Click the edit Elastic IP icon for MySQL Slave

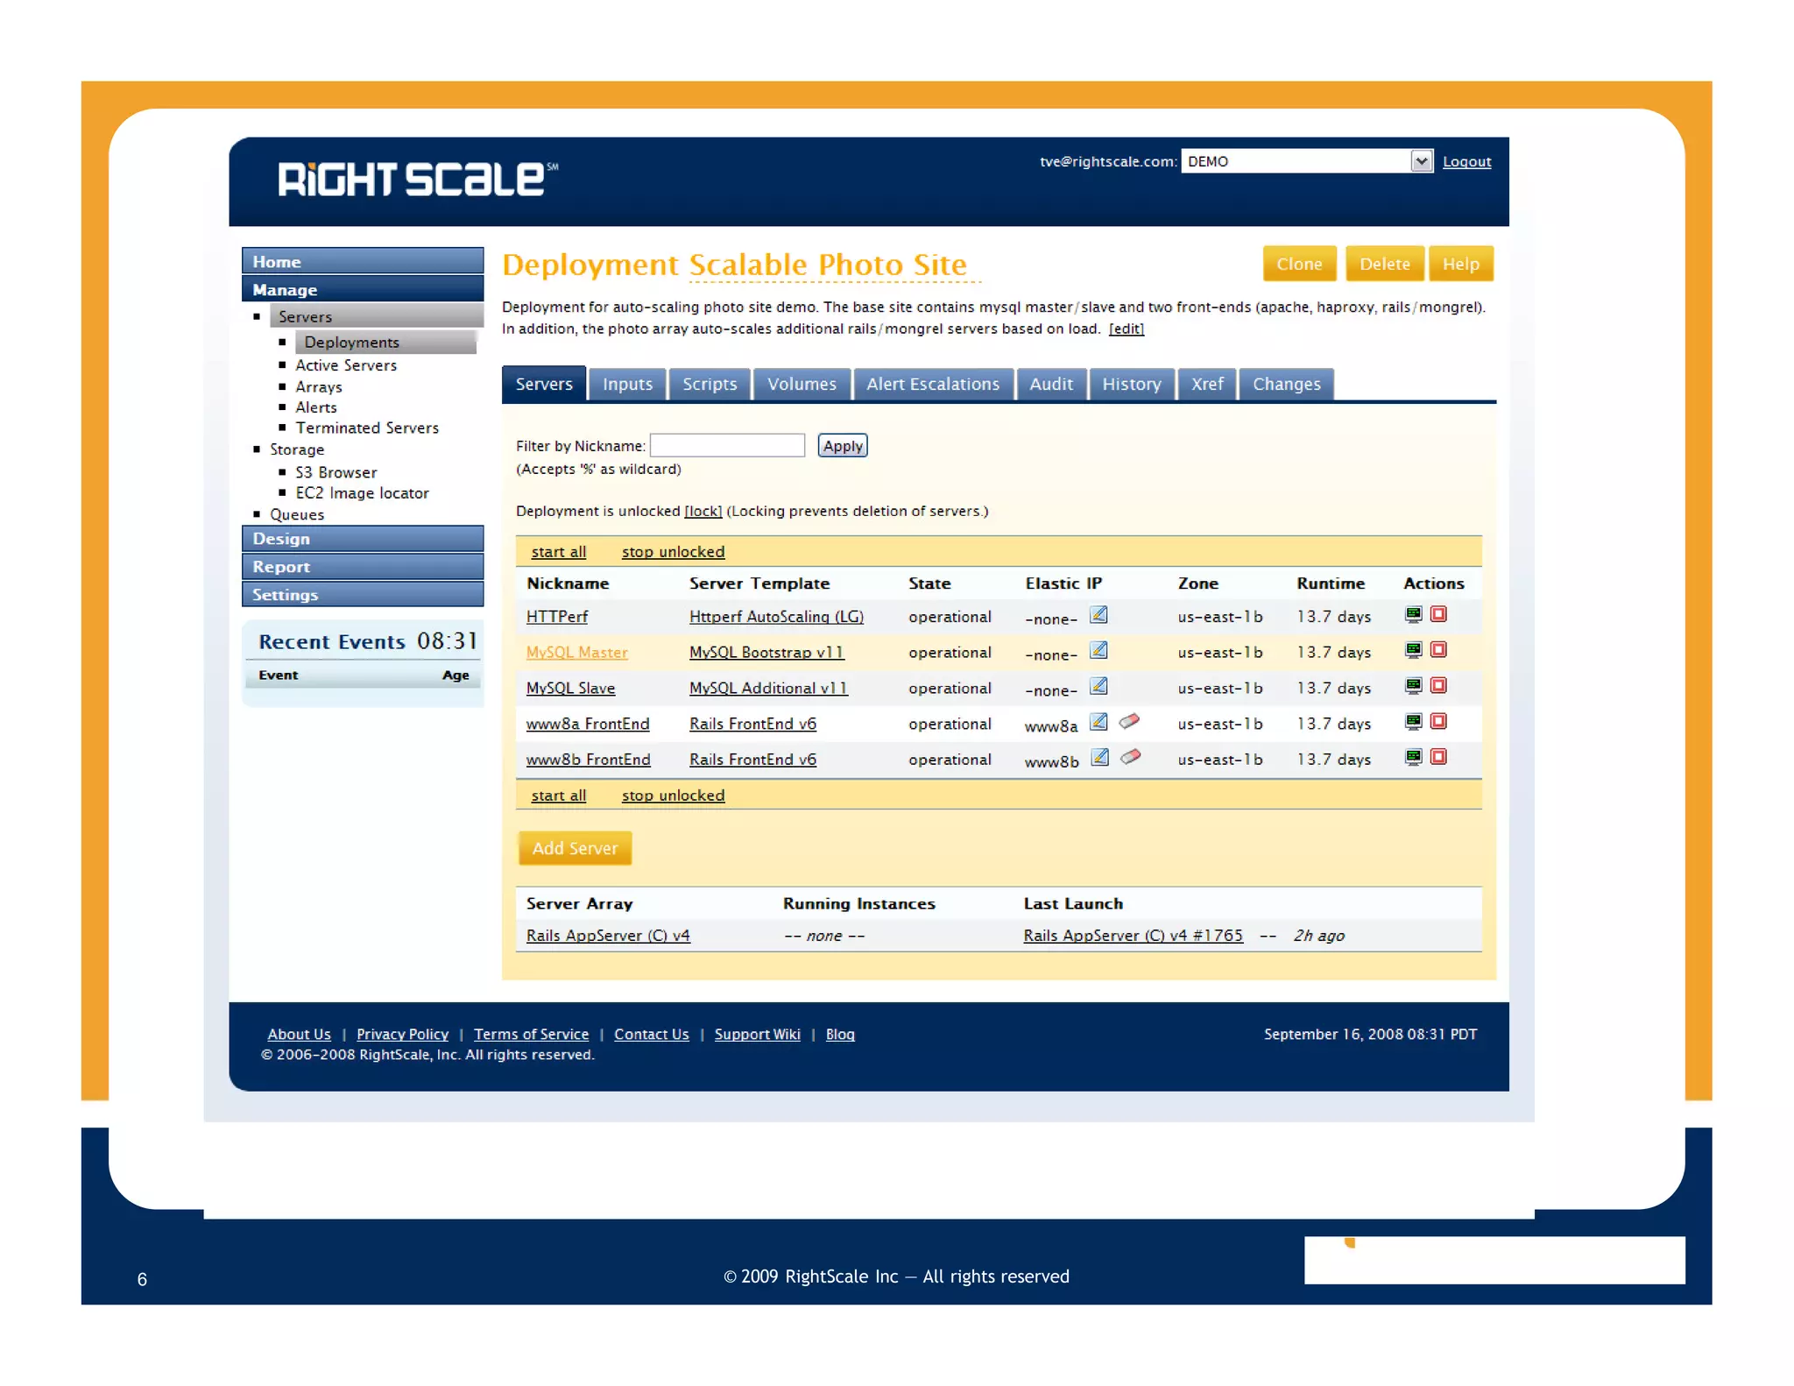[1098, 686]
